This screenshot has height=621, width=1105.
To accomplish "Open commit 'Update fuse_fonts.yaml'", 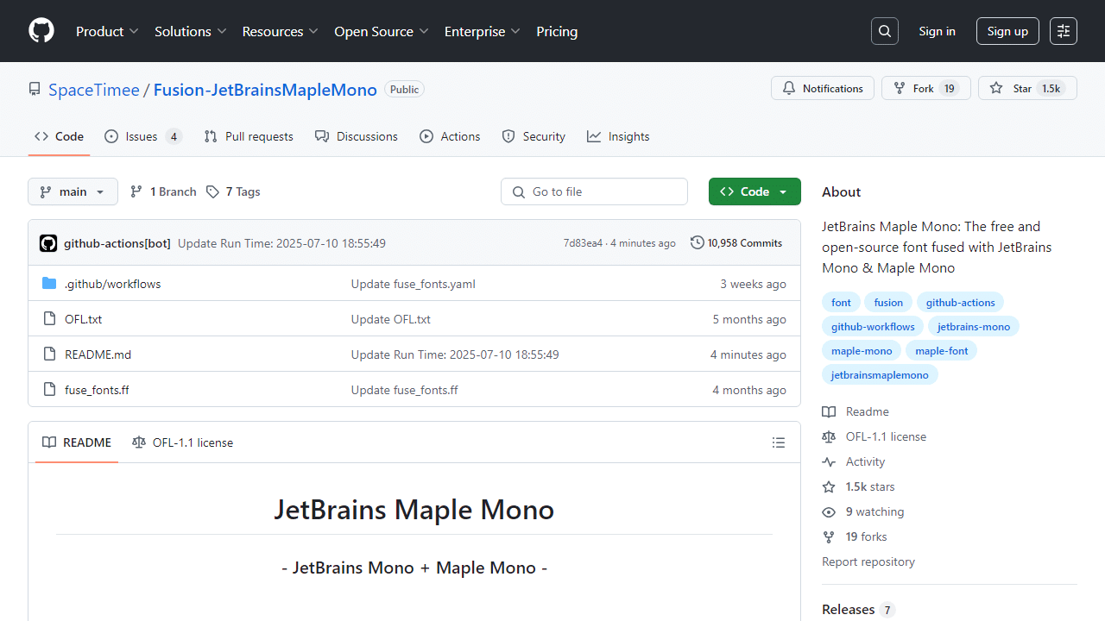I will tap(413, 284).
